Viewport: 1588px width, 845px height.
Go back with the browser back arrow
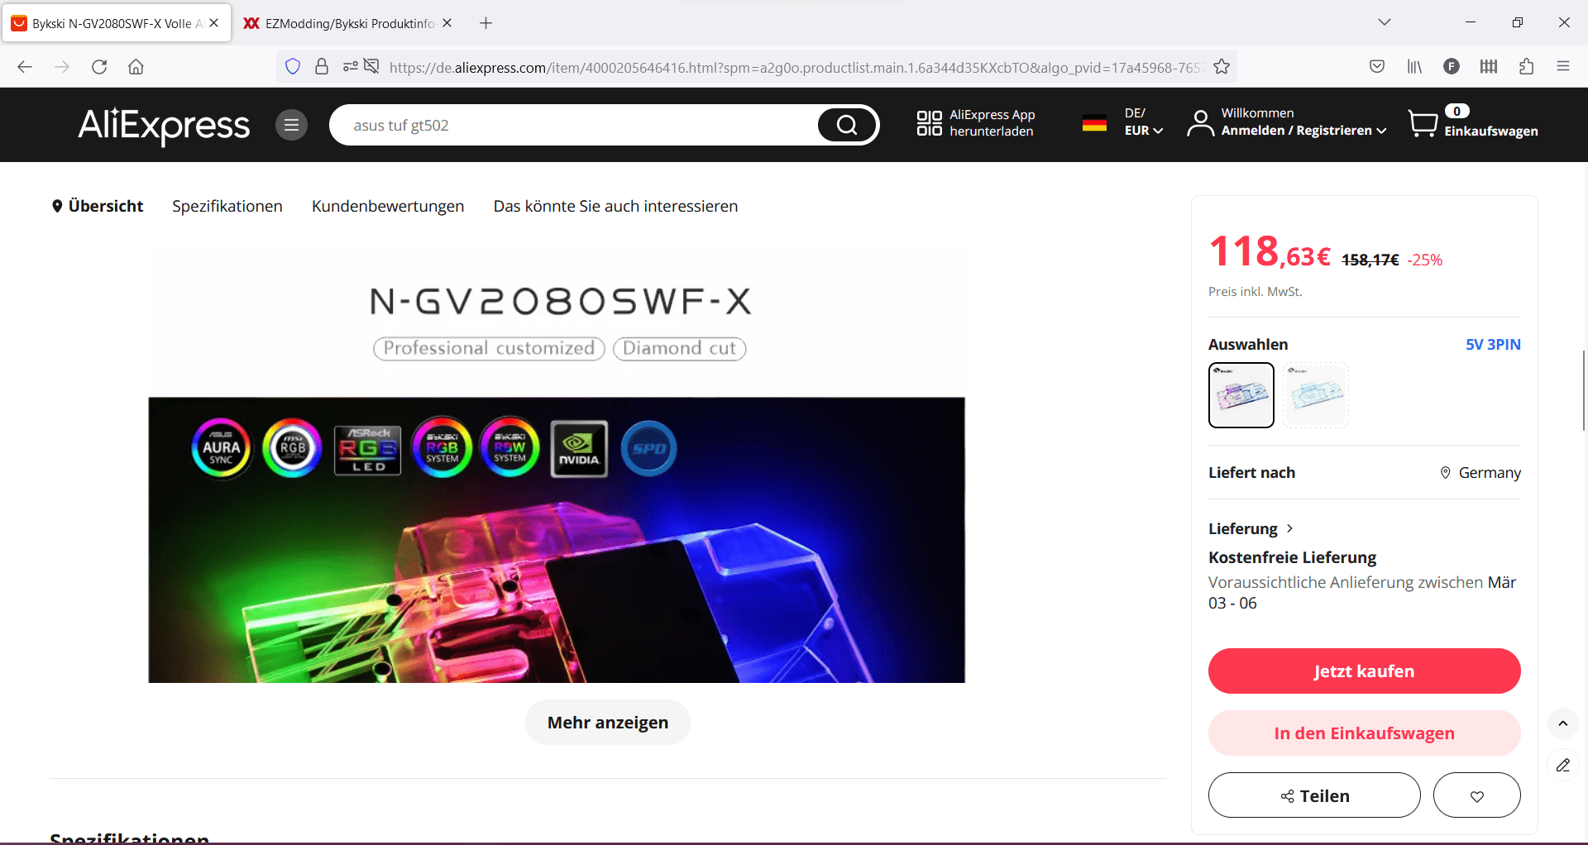pos(25,67)
